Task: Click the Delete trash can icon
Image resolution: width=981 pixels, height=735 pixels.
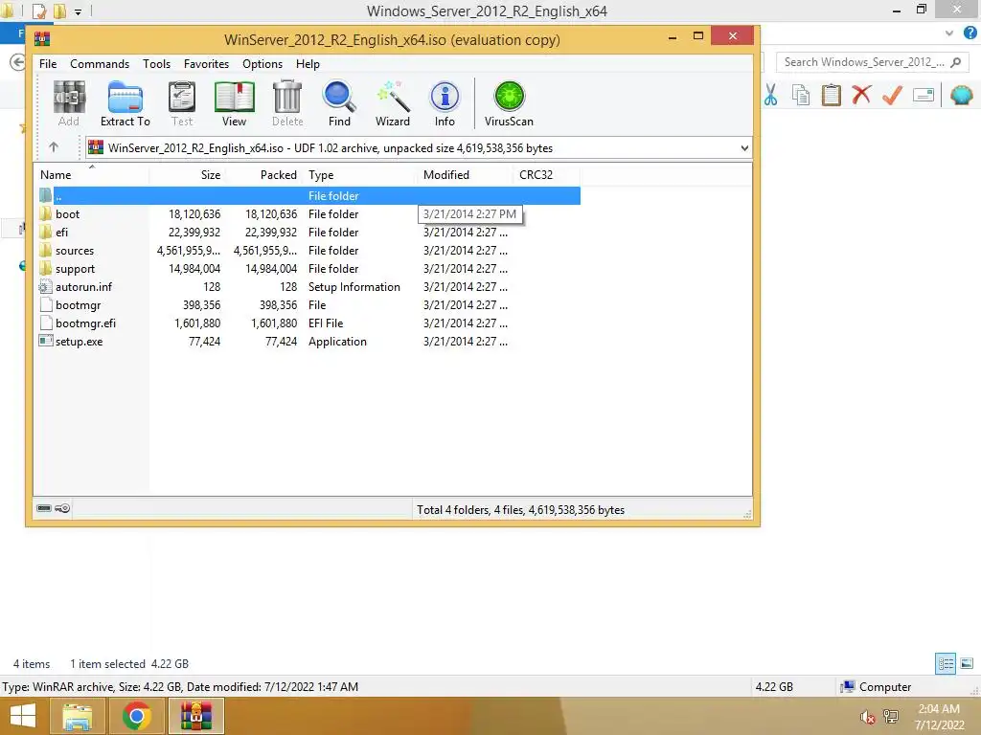Action: [287, 103]
